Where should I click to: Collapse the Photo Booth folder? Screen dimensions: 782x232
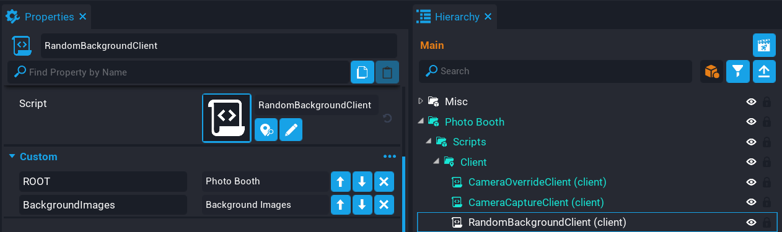coord(421,121)
